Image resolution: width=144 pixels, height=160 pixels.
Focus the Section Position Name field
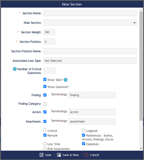(x=90, y=51)
